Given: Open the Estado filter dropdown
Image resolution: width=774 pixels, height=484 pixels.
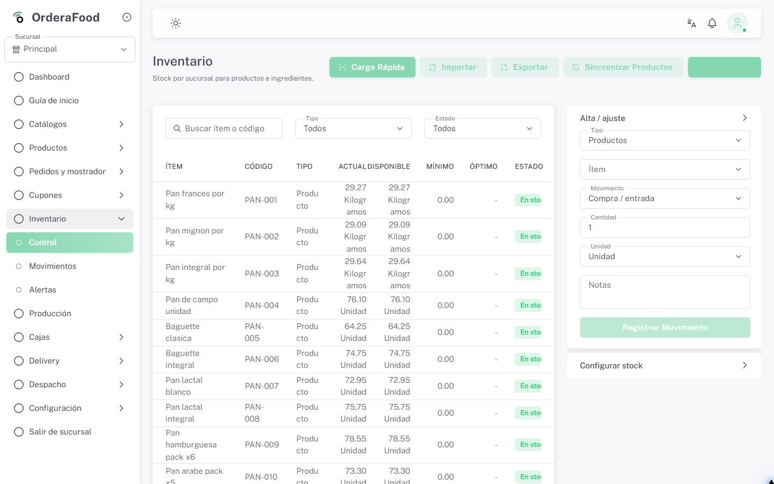Looking at the screenshot, I should click(x=483, y=129).
